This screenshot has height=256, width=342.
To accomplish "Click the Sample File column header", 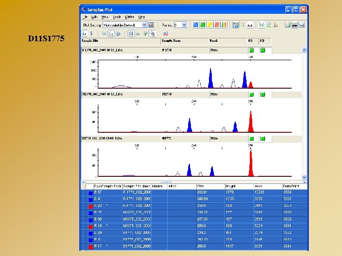I will pyautogui.click(x=121, y=41).
